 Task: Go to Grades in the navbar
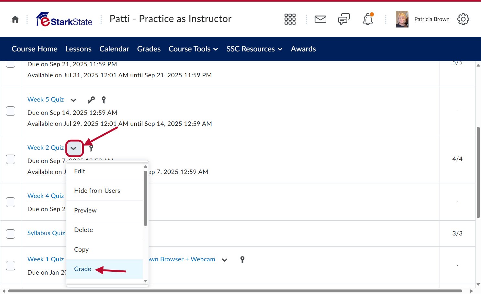pyautogui.click(x=149, y=49)
